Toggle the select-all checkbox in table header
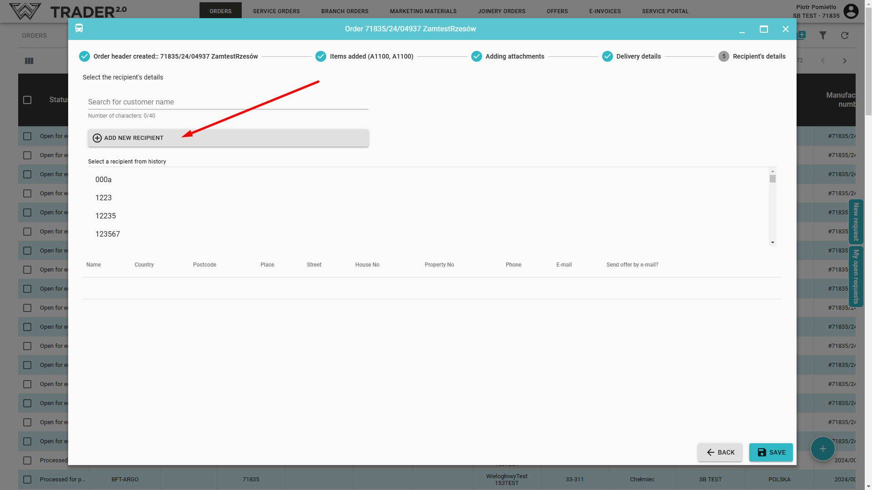Screen dimensions: 872x490 tap(27, 100)
